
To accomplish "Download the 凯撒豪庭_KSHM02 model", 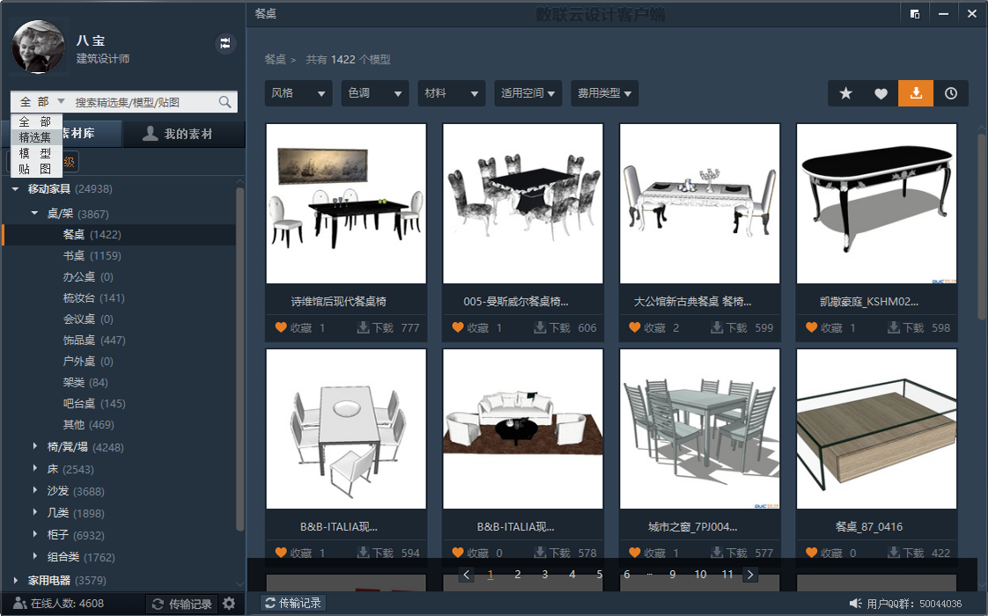I will coord(894,327).
